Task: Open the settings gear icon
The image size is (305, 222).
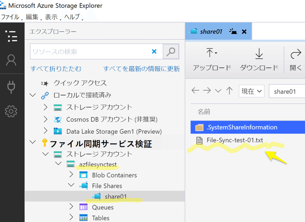Action: coord(11,111)
